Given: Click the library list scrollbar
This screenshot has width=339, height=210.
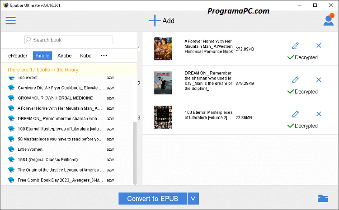Looking at the screenshot, I should [x=135, y=153].
